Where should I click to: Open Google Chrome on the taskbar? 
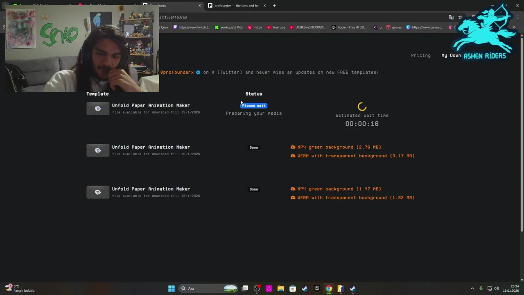(x=329, y=288)
